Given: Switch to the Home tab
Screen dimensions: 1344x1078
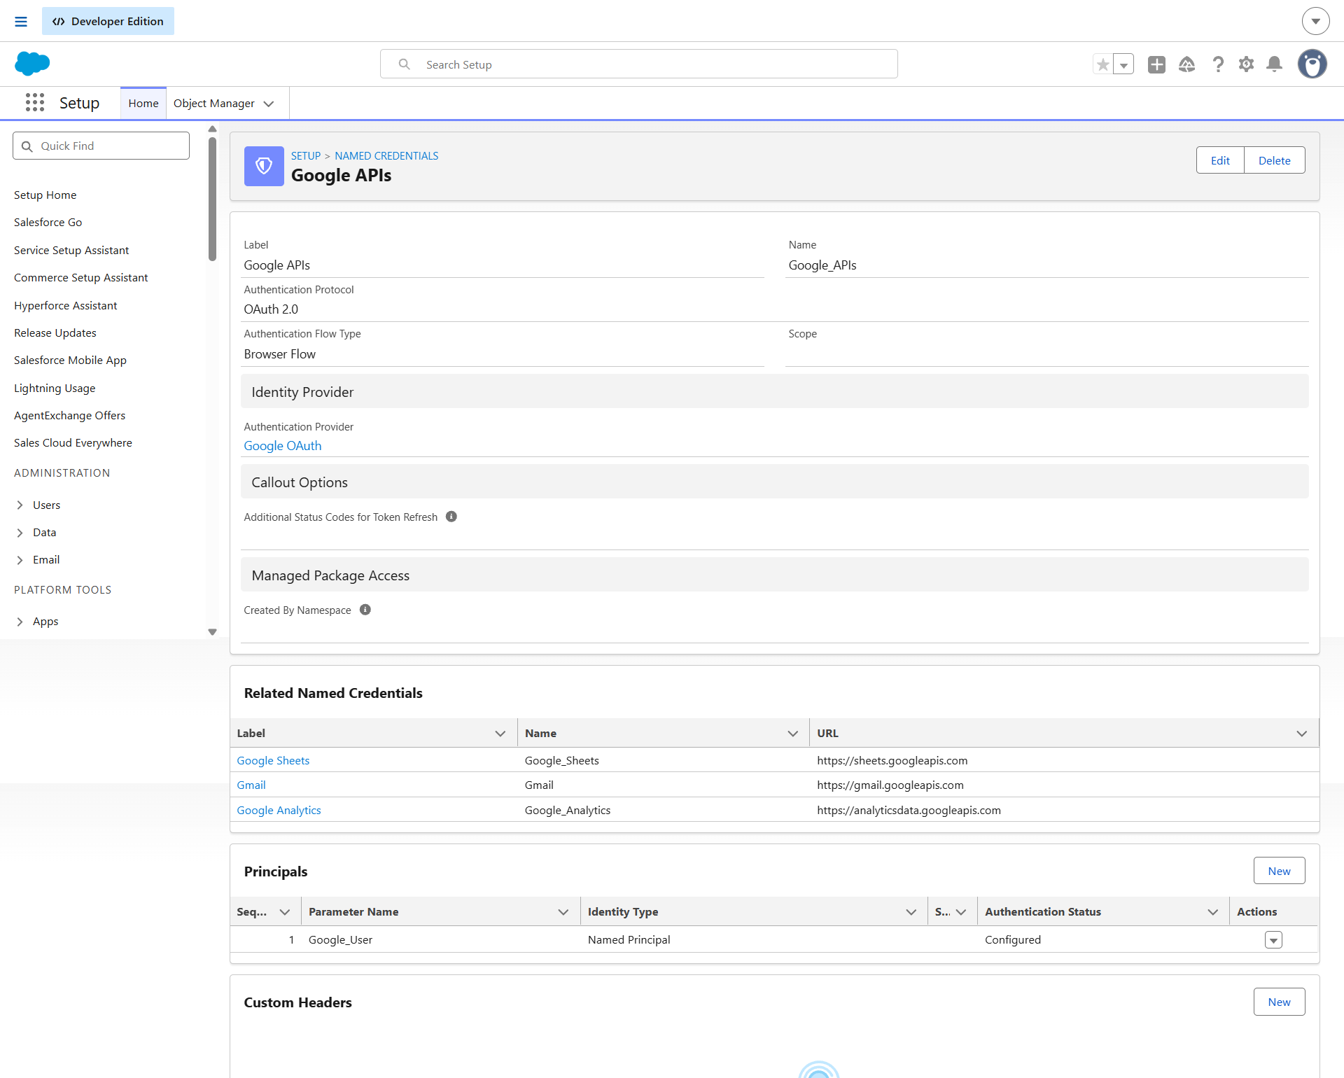Looking at the screenshot, I should coord(143,104).
